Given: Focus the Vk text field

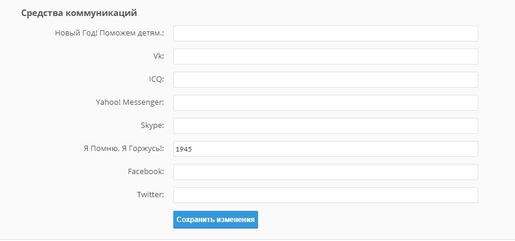Looking at the screenshot, I should point(325,57).
